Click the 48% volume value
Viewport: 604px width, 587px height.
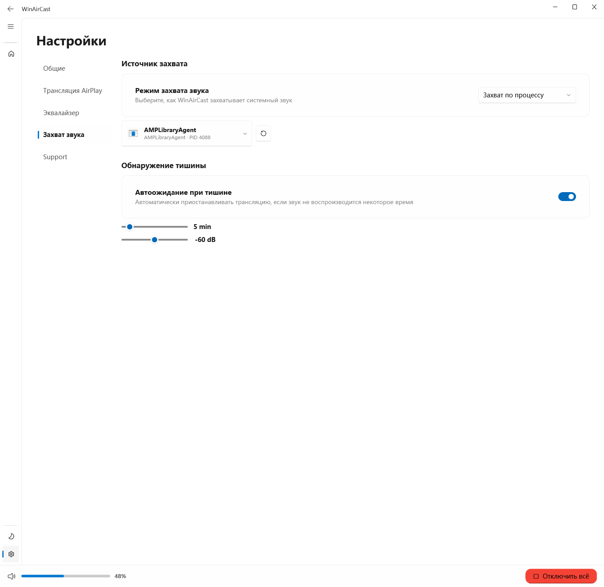point(120,576)
